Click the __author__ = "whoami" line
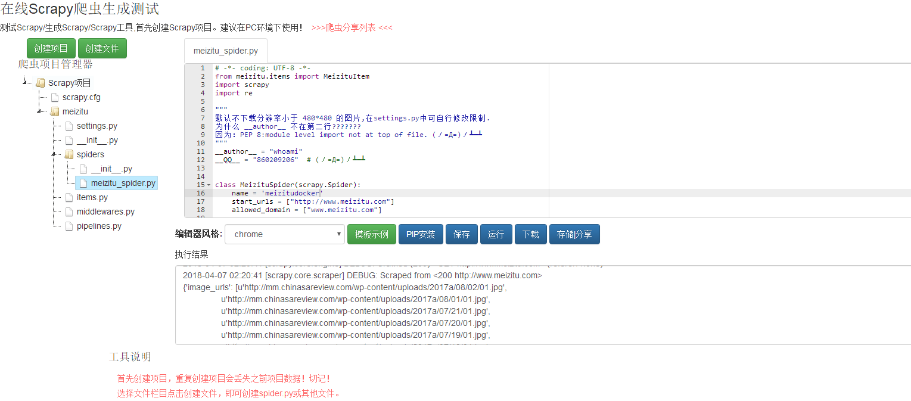911x401 pixels. pyautogui.click(x=259, y=151)
